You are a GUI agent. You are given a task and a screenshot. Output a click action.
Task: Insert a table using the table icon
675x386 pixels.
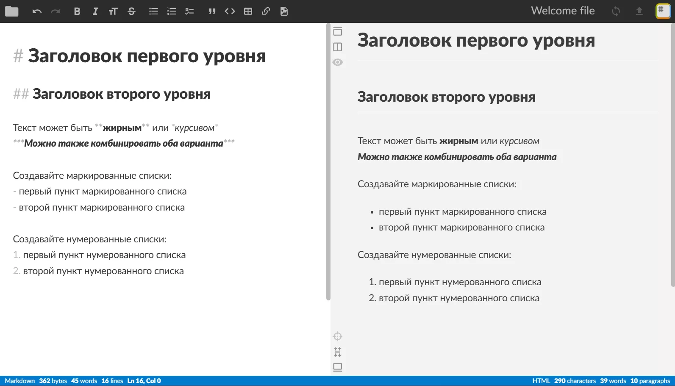[248, 11]
